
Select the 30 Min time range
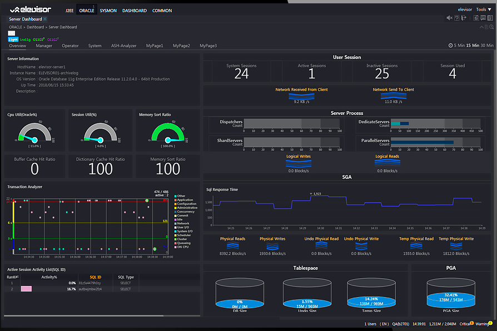point(487,45)
